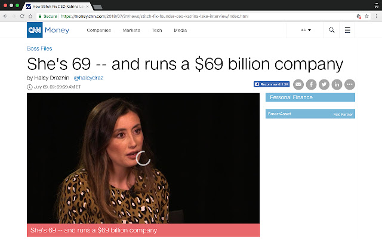This screenshot has height=239, width=382.
Task: Reload the page with refresh icon
Action: point(22,16)
